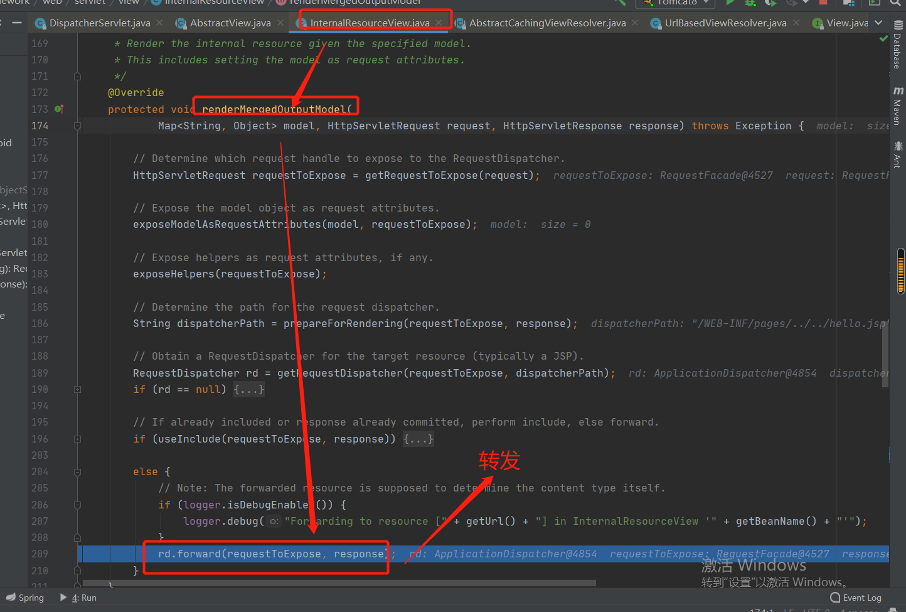This screenshot has height=612, width=906.
Task: Click the InternalResourceView breadcrumb
Action: coord(208,3)
